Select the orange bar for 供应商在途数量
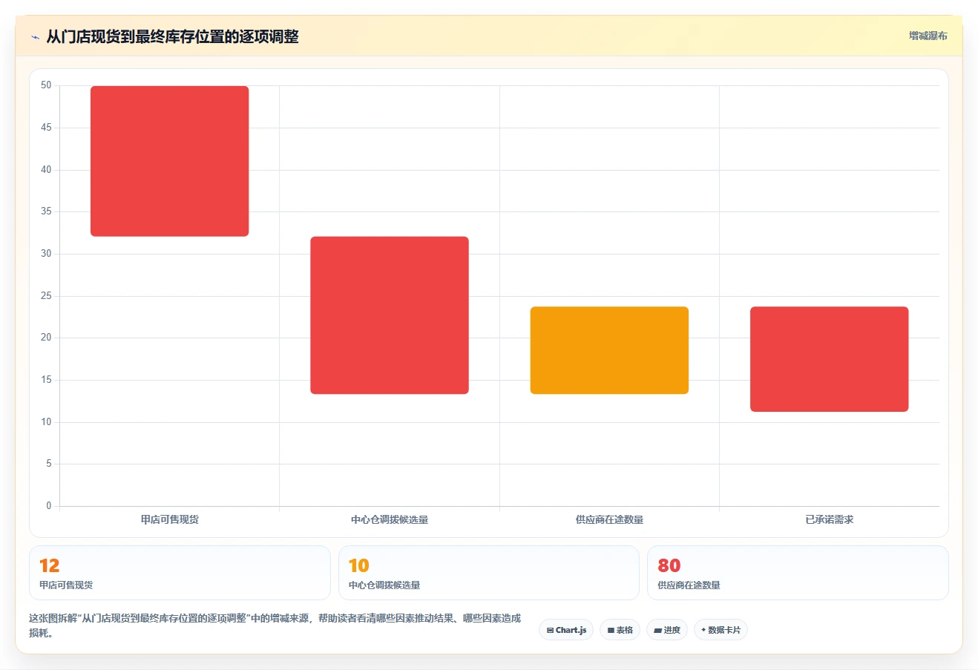 click(x=609, y=350)
